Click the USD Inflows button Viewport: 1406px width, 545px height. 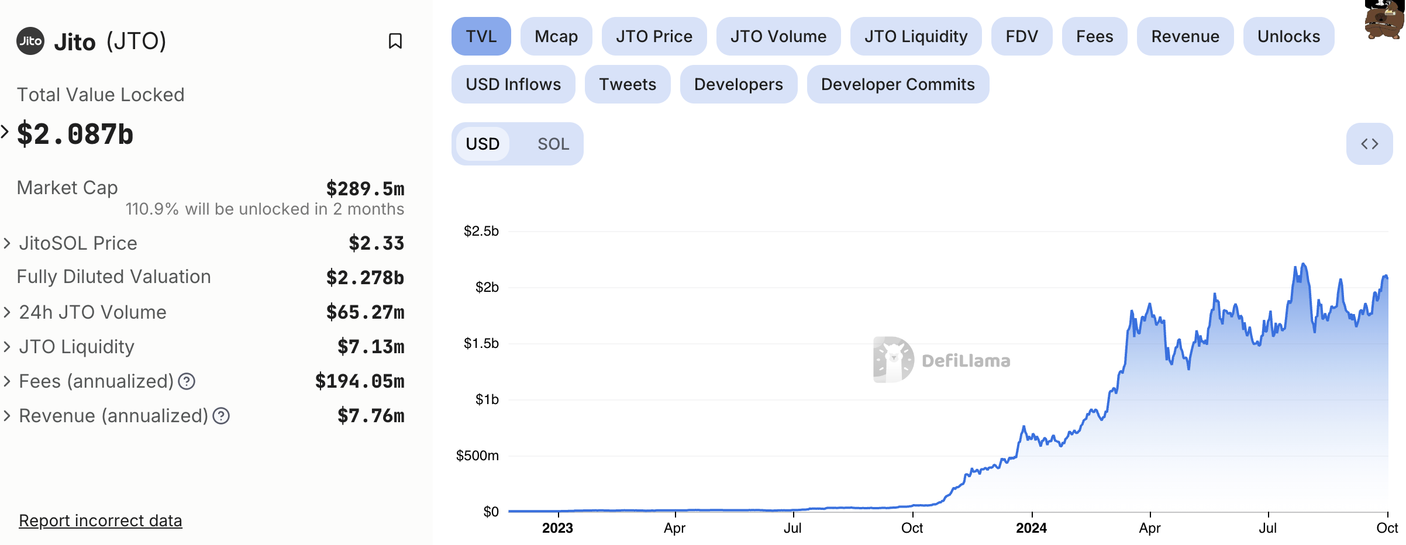coord(513,84)
